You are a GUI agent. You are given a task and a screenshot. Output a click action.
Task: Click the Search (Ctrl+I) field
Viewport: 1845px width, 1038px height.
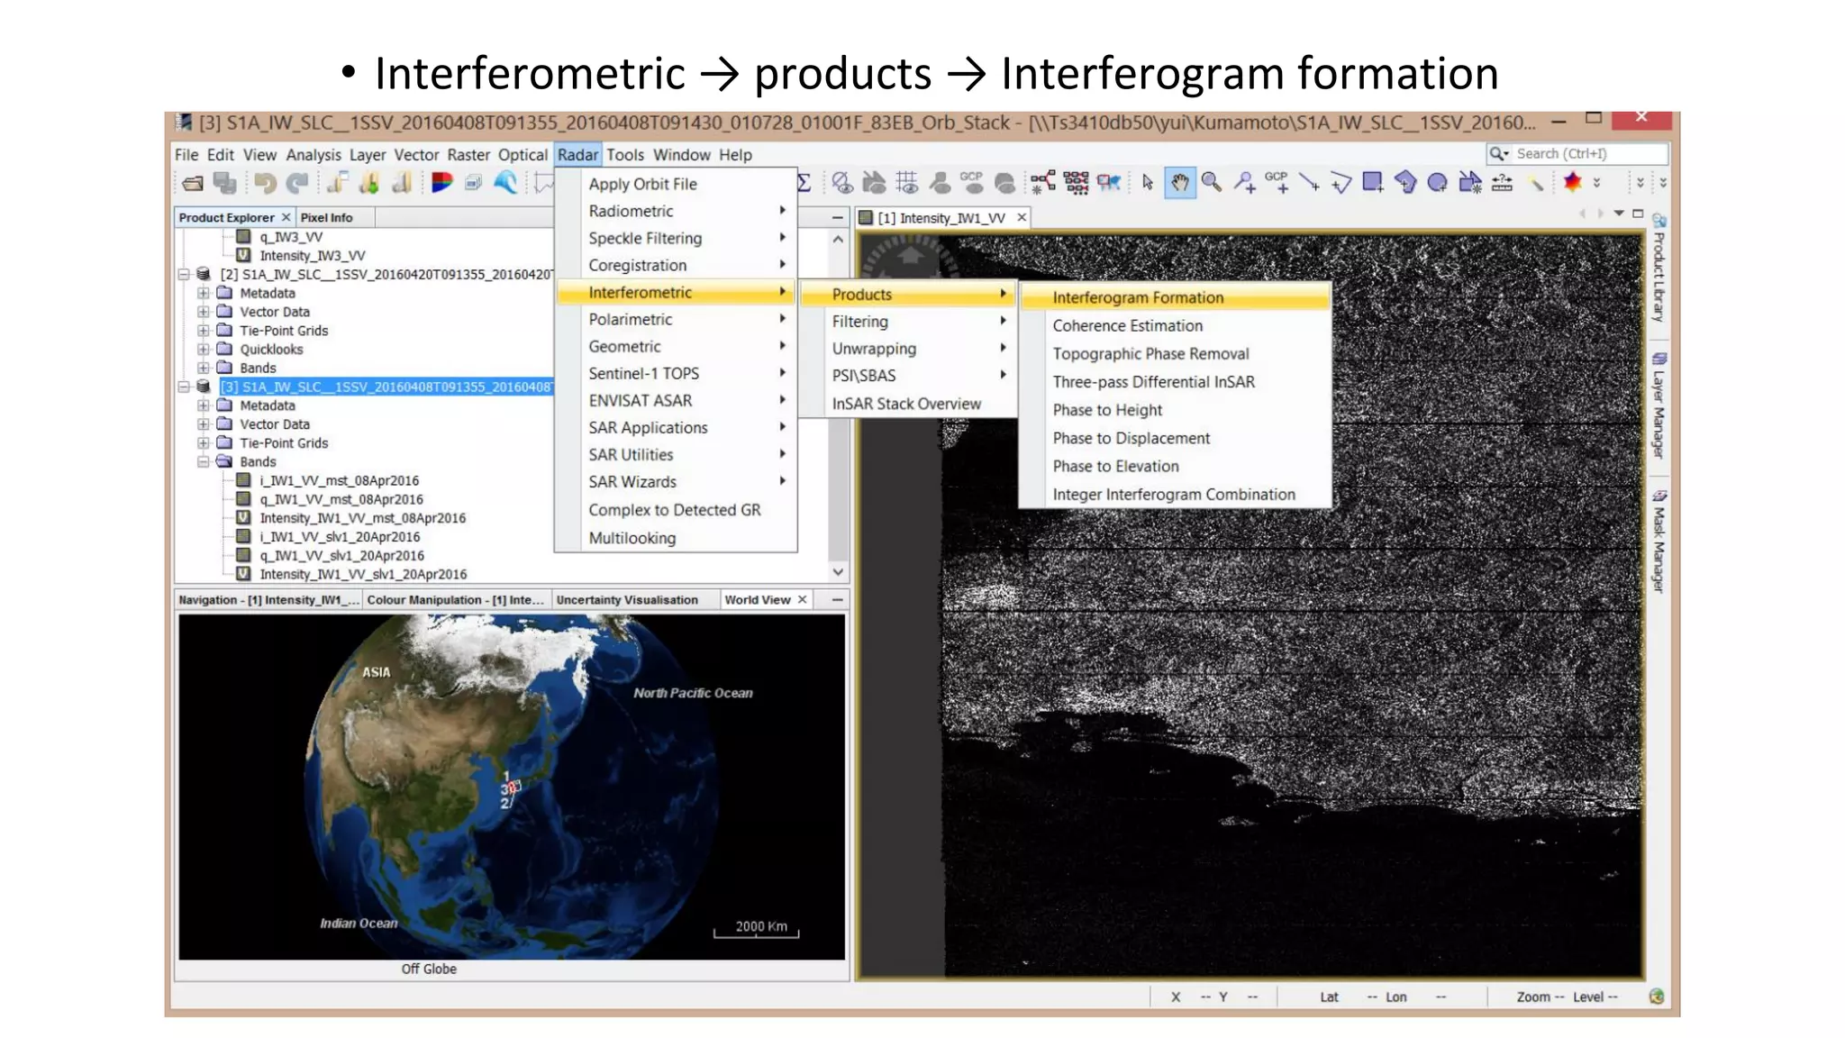click(1577, 154)
